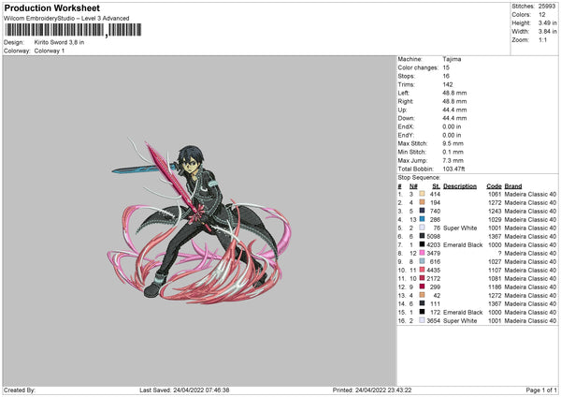
Task: Click the 'Created By:' footer label
Action: (20, 390)
